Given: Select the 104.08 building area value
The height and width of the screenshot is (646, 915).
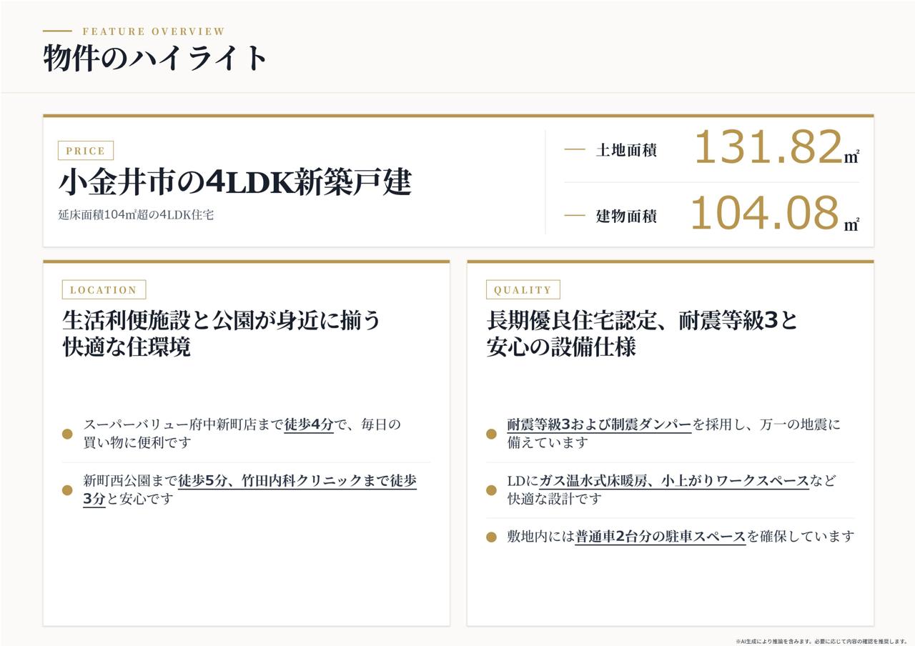Looking at the screenshot, I should (x=764, y=213).
